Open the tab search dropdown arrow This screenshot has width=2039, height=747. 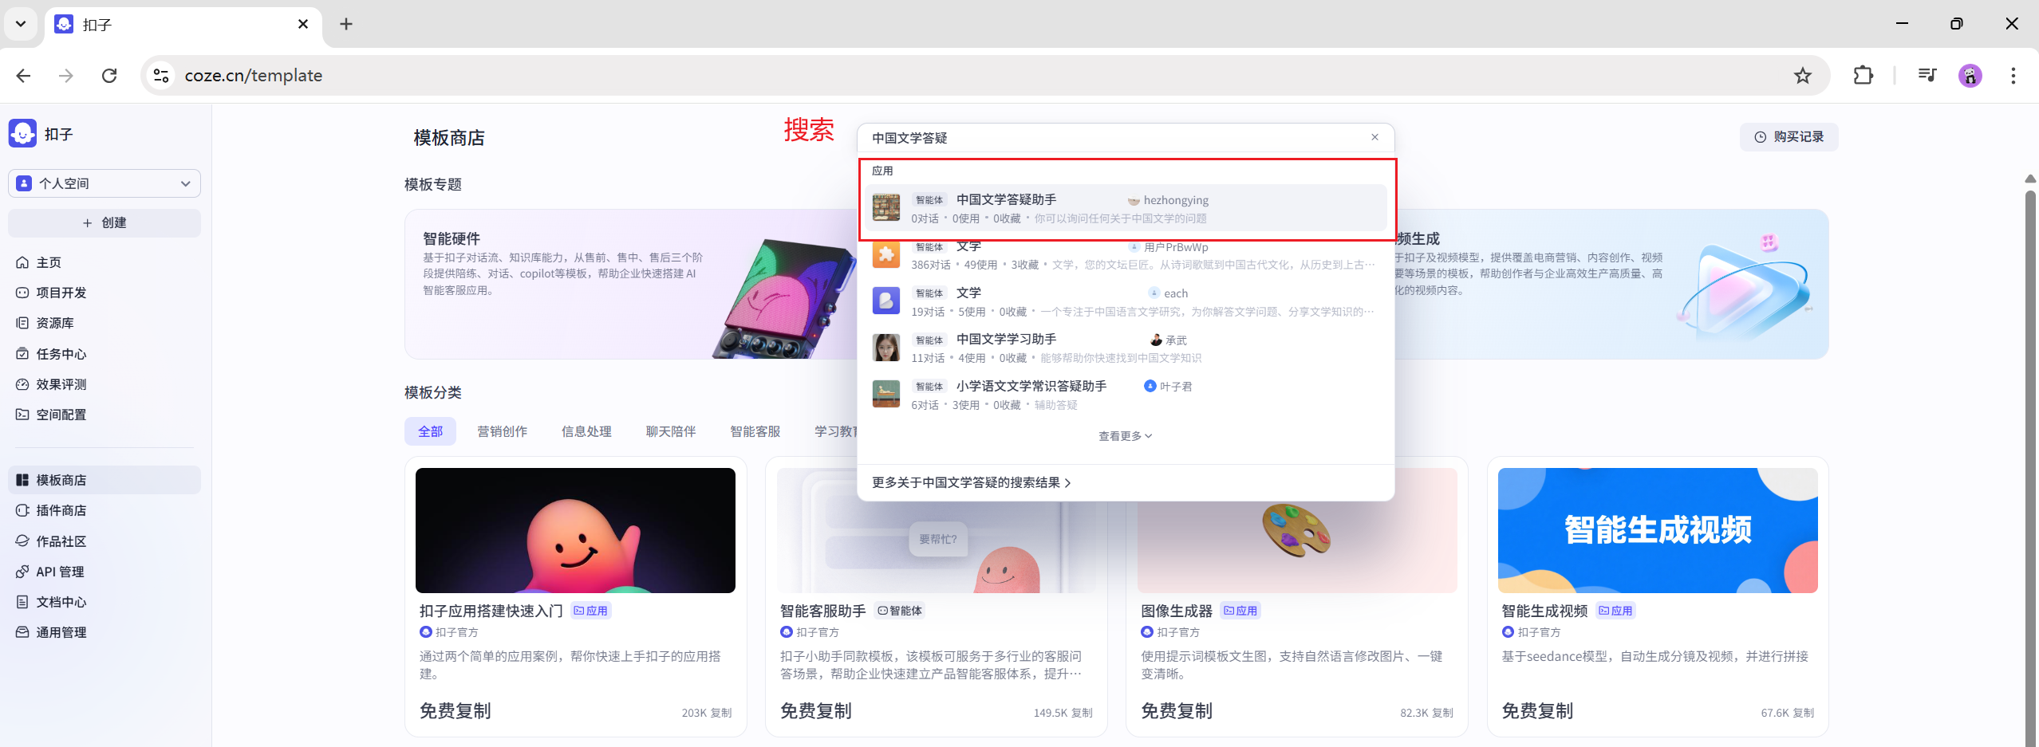click(x=21, y=24)
